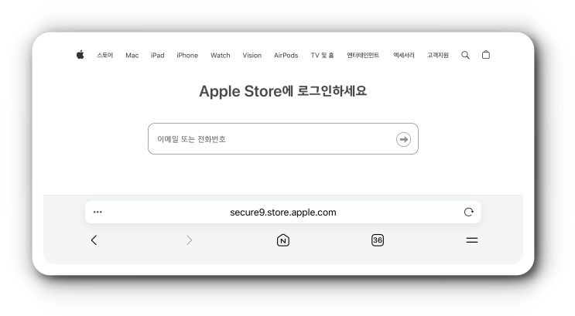Click the secure9.store.apple.com address bar
Image resolution: width=575 pixels, height=316 pixels.
[x=283, y=212]
